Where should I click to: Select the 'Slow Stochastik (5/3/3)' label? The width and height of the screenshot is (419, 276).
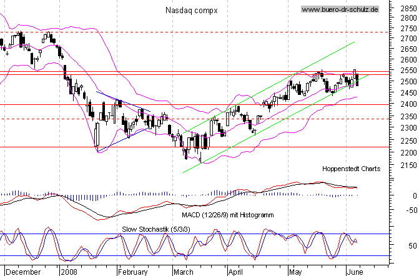(156, 229)
